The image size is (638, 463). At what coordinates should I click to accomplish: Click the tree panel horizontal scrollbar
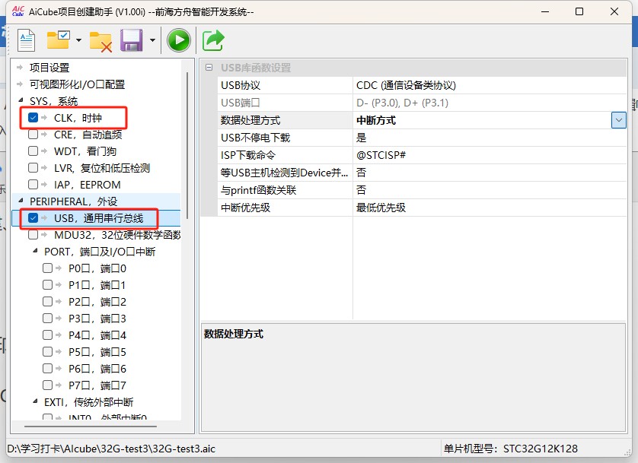pyautogui.click(x=91, y=427)
